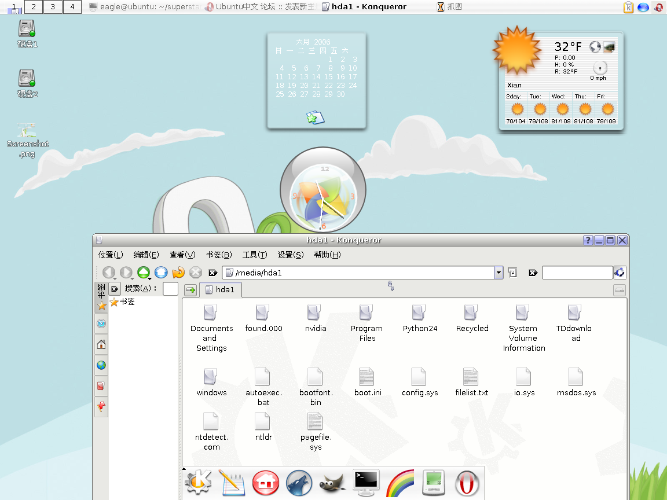Viewport: 667px width, 500px height.
Task: Go up one directory with green Up arrow
Action: point(144,272)
